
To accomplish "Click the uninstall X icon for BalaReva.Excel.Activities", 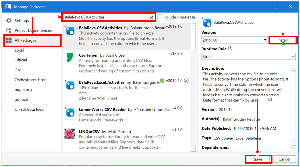I will click(x=186, y=81).
